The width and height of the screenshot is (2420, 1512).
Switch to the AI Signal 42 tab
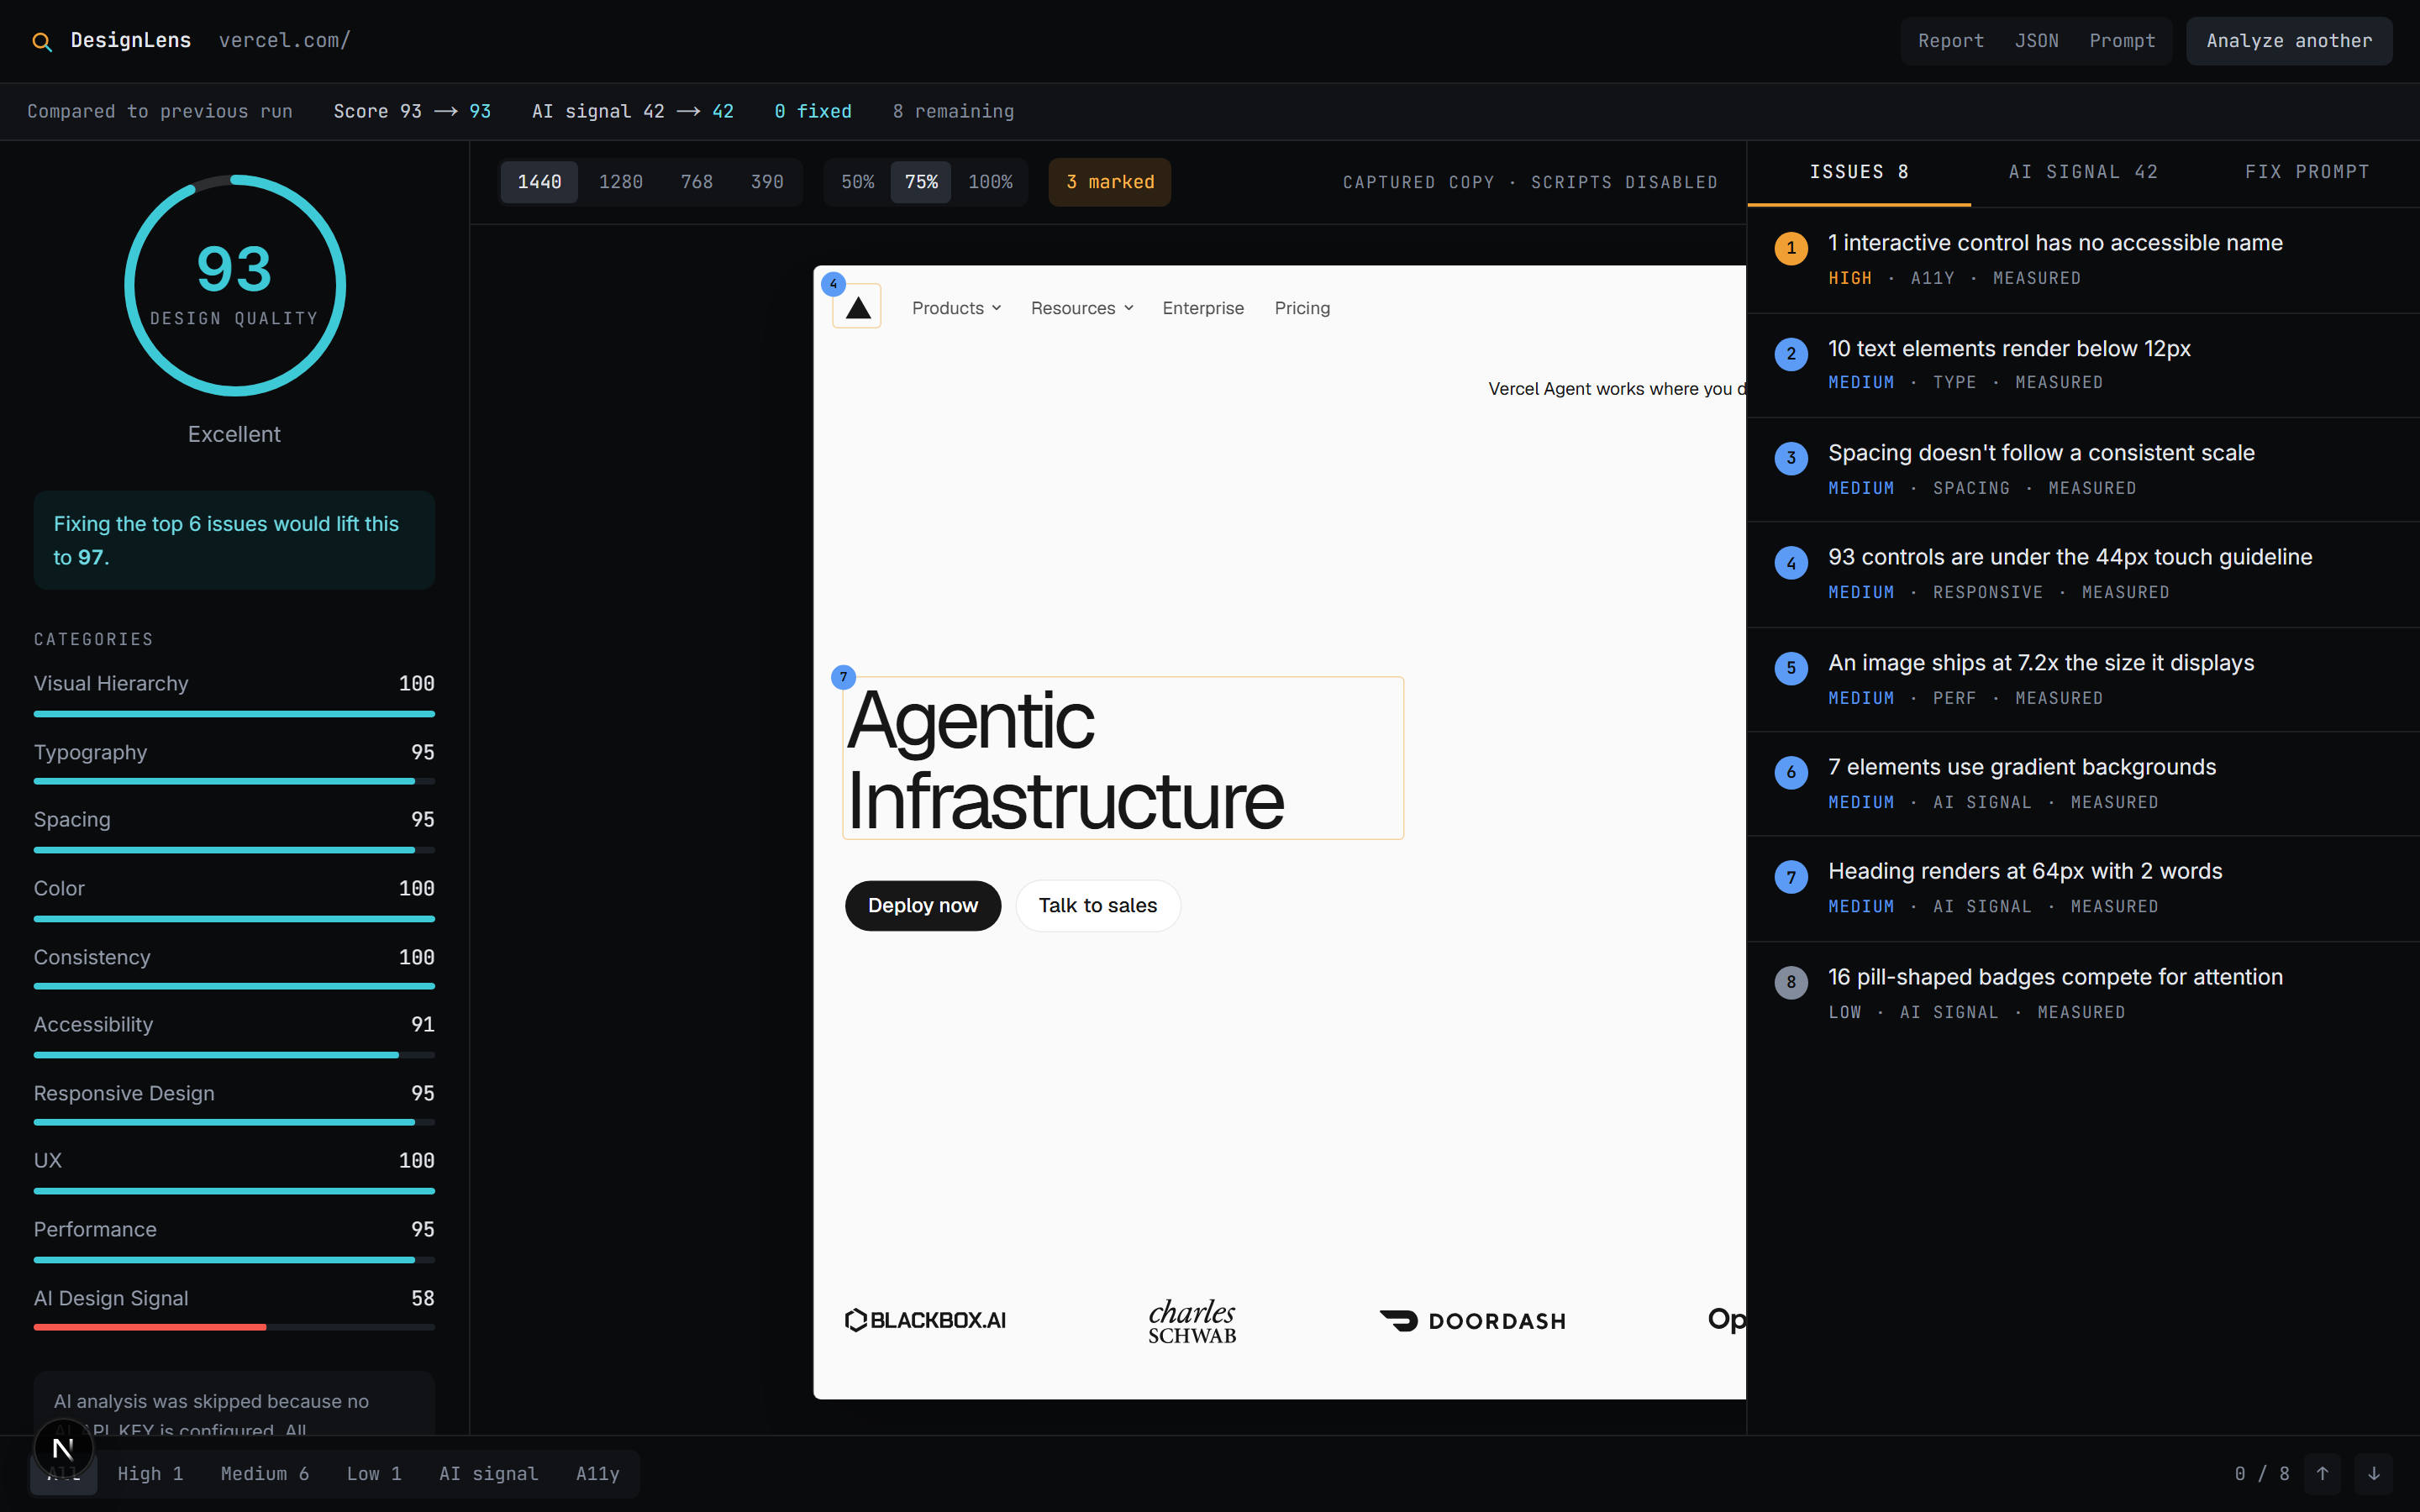pos(2083,172)
